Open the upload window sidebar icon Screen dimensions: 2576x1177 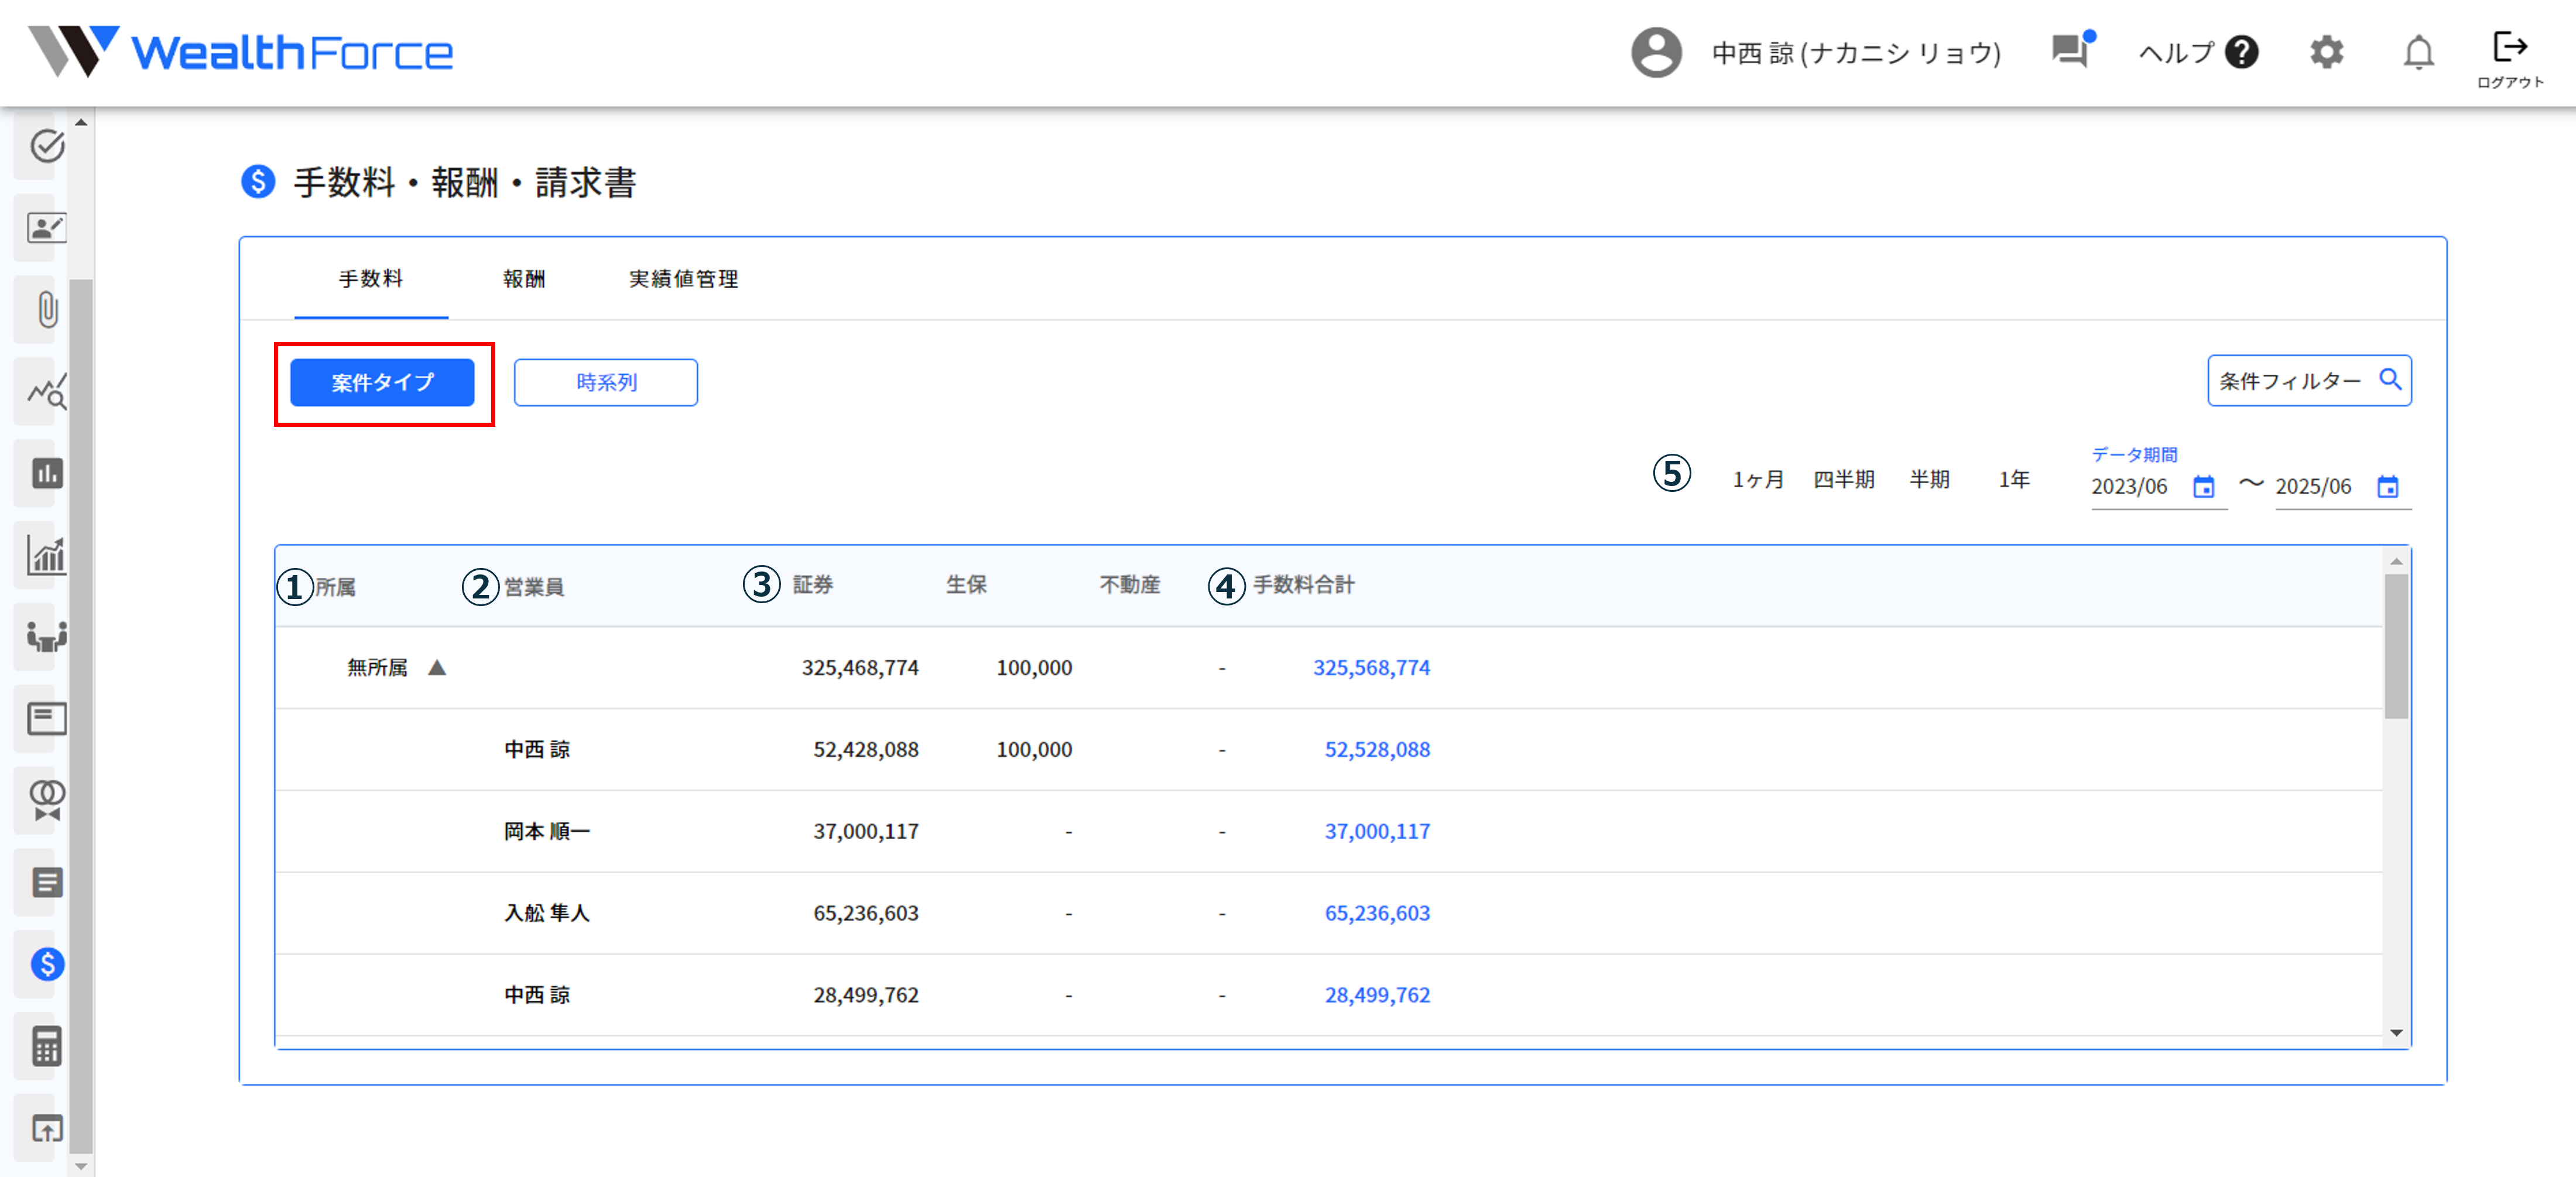click(x=46, y=1129)
